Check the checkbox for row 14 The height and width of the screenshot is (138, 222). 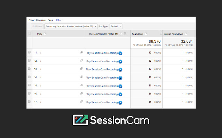coord(29,77)
